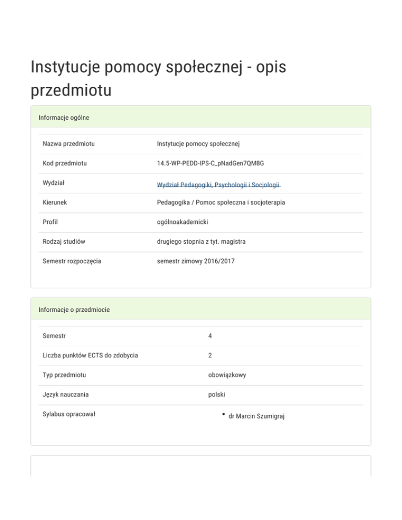Open the Wydział Pedagogiki, Psychologii i Socjologii link
The image size is (402, 520).
click(x=219, y=185)
